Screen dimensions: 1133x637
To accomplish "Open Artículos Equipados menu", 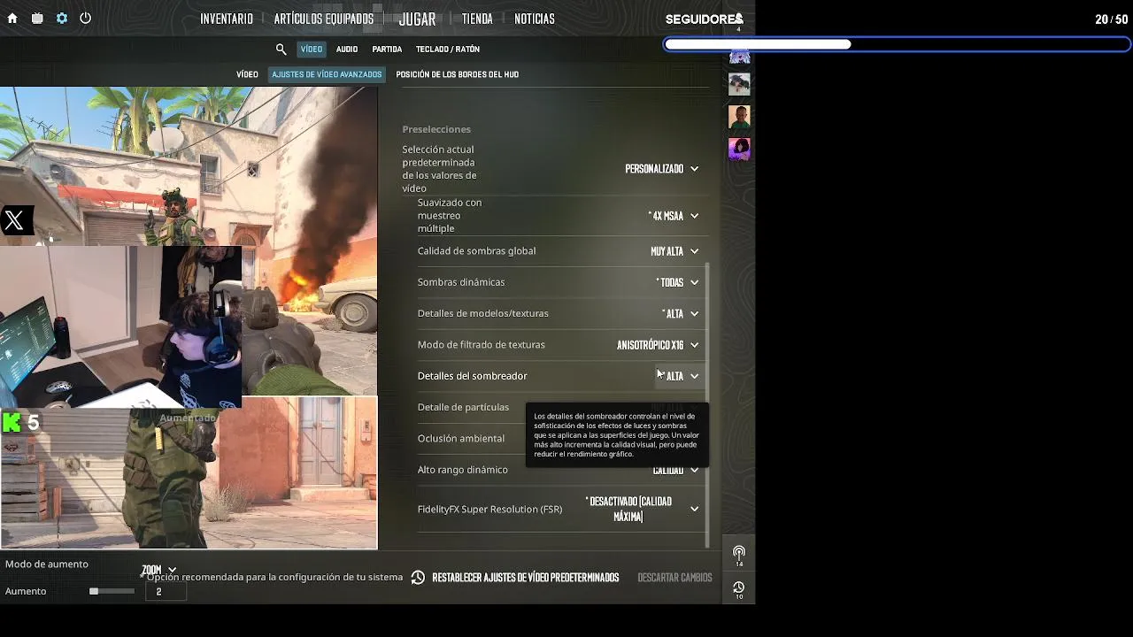I will pos(324,19).
